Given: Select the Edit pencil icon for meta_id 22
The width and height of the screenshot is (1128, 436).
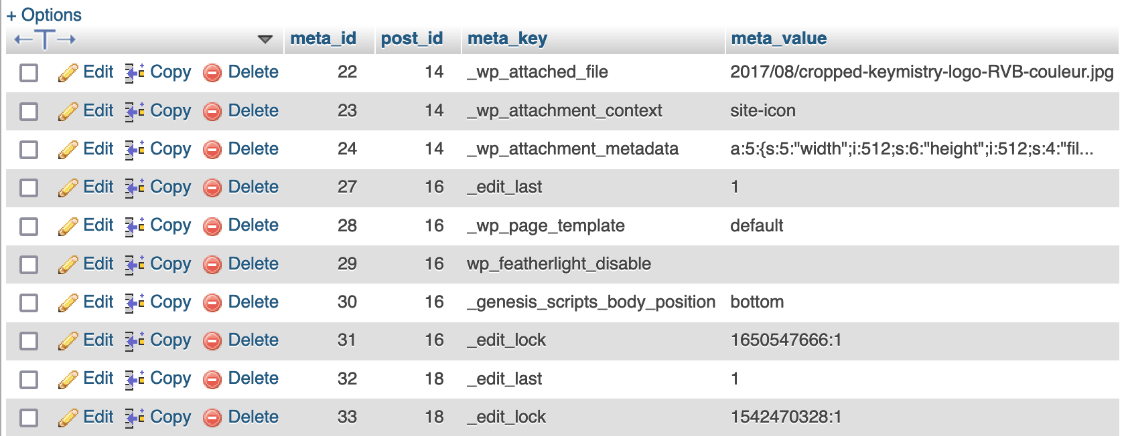Looking at the screenshot, I should tap(69, 72).
